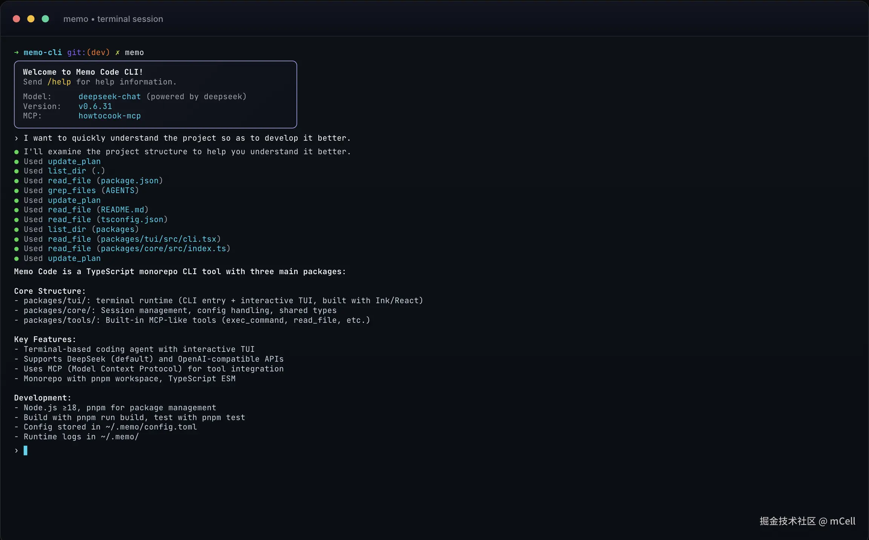Click the v0.6.31 version number
The width and height of the screenshot is (869, 540).
point(95,106)
